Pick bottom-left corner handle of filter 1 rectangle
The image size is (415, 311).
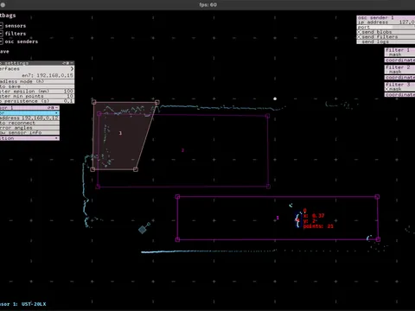point(177,239)
